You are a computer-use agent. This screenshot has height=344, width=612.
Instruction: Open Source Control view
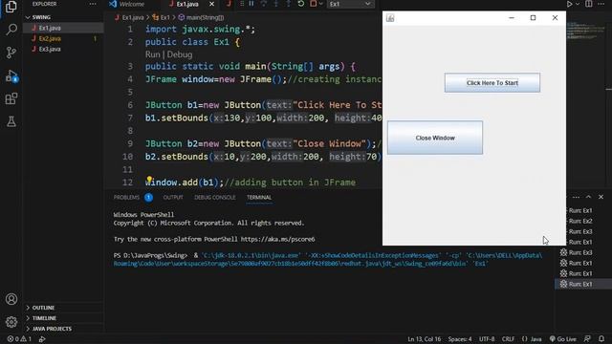coord(11,53)
